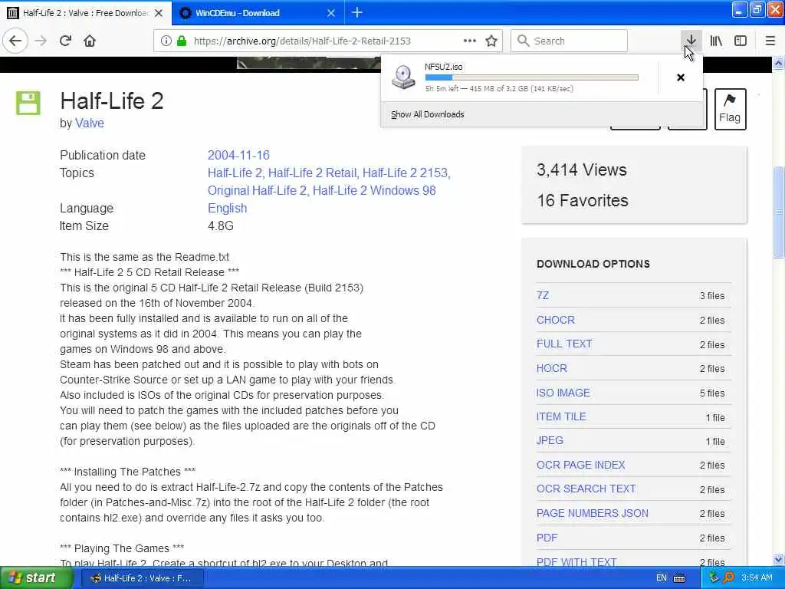785x589 pixels.
Task: Click Show All Downloads
Action: pos(428,114)
